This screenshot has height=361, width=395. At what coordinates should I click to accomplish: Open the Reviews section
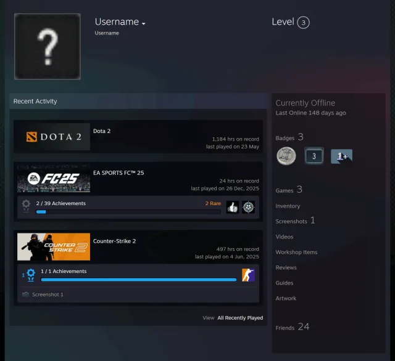coord(286,267)
